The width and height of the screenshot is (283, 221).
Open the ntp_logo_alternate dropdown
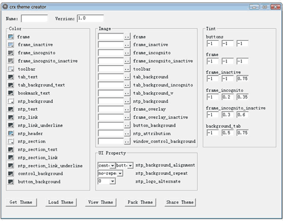[113, 181]
